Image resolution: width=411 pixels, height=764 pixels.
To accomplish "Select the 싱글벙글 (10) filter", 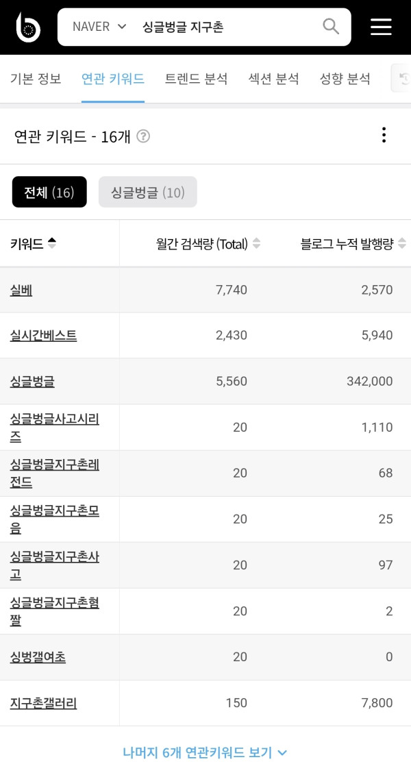I will pos(148,192).
